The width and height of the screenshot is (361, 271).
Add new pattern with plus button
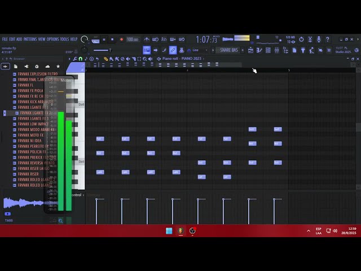[243, 50]
